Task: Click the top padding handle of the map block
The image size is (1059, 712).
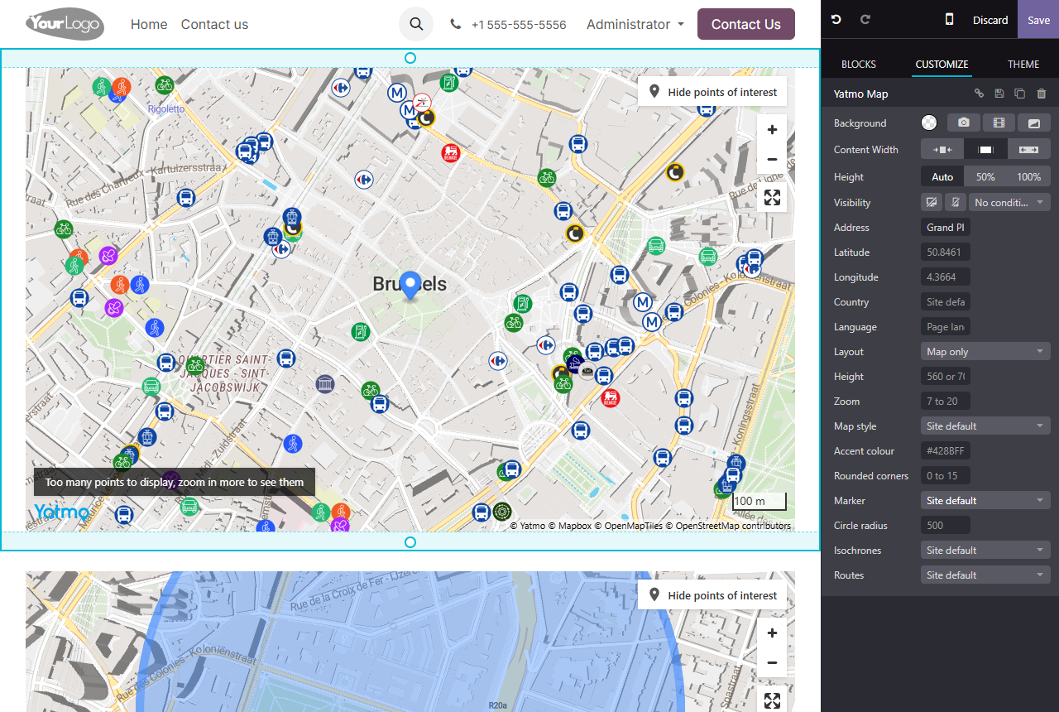Action: pos(410,58)
